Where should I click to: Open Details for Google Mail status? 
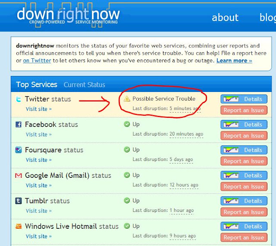coord(244,175)
